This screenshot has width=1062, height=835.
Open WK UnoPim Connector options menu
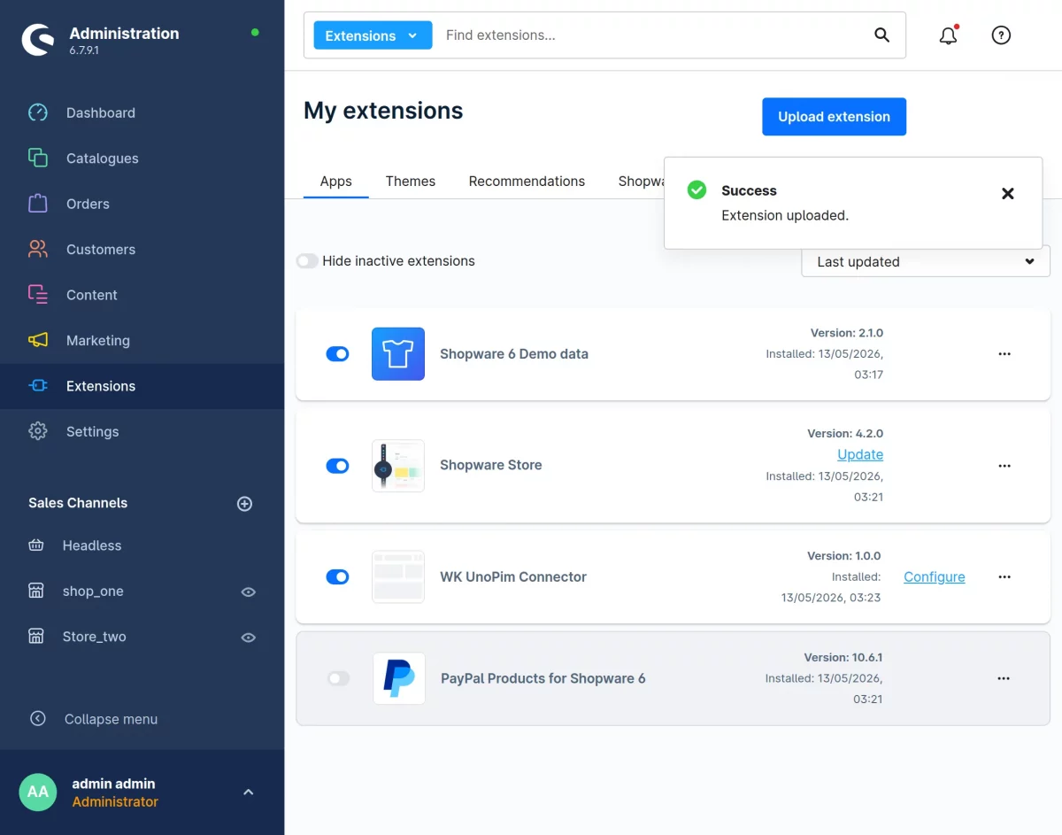1004,577
